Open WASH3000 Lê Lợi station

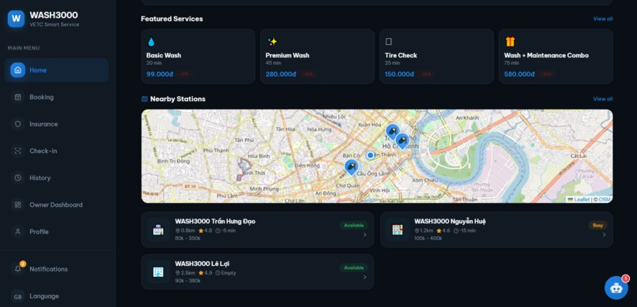[257, 271]
